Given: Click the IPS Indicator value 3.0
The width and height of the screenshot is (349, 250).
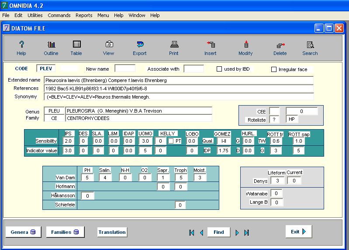Looking at the screenshot, I should tap(68, 151).
